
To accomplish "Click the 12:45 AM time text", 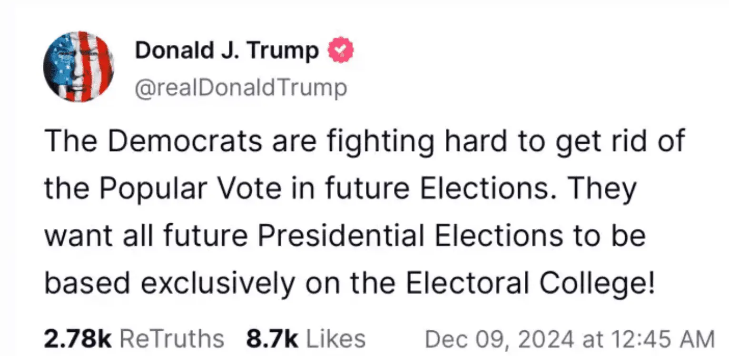I will (662, 339).
